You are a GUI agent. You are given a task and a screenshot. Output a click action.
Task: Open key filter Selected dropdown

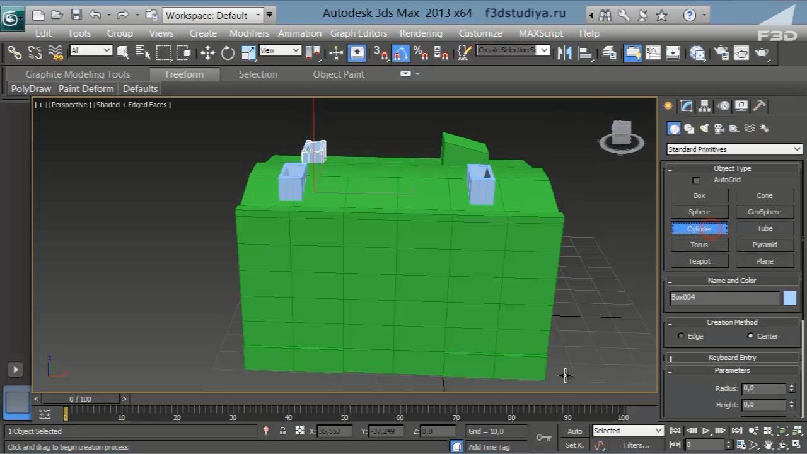coord(628,431)
